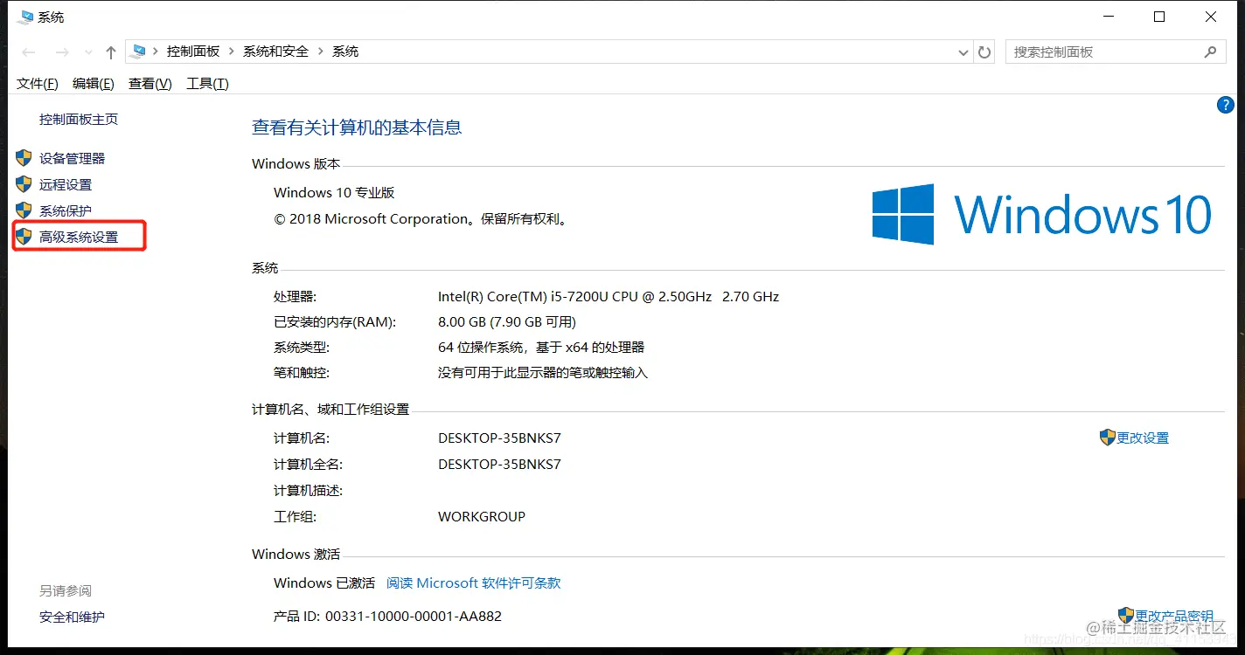Click the text Windows 10 专业版
The width and height of the screenshot is (1245, 655).
click(x=335, y=192)
